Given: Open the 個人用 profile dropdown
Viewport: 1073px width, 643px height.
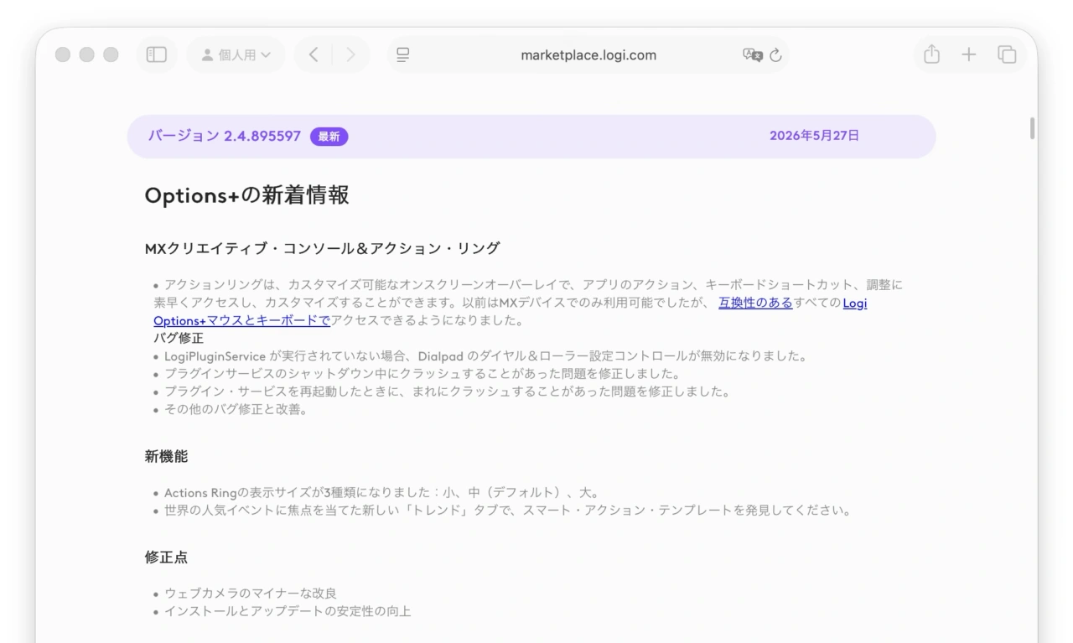Looking at the screenshot, I should click(236, 54).
